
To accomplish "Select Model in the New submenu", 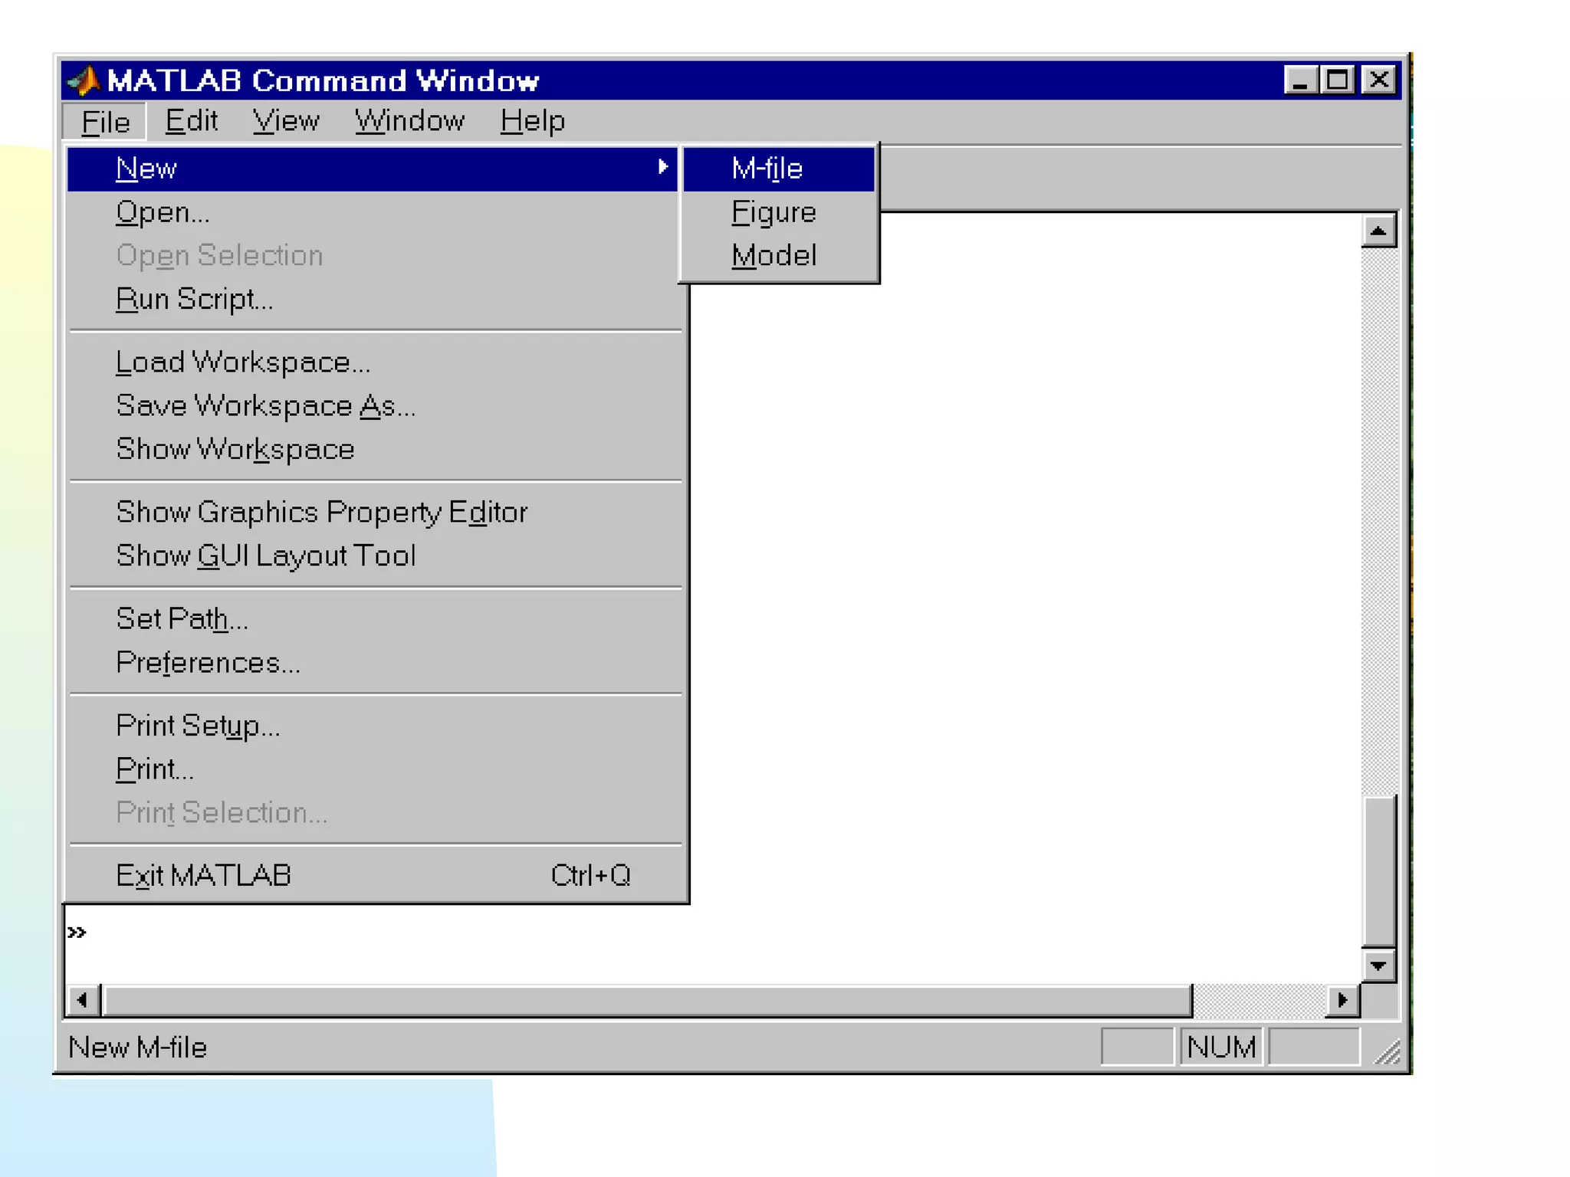I will click(773, 256).
